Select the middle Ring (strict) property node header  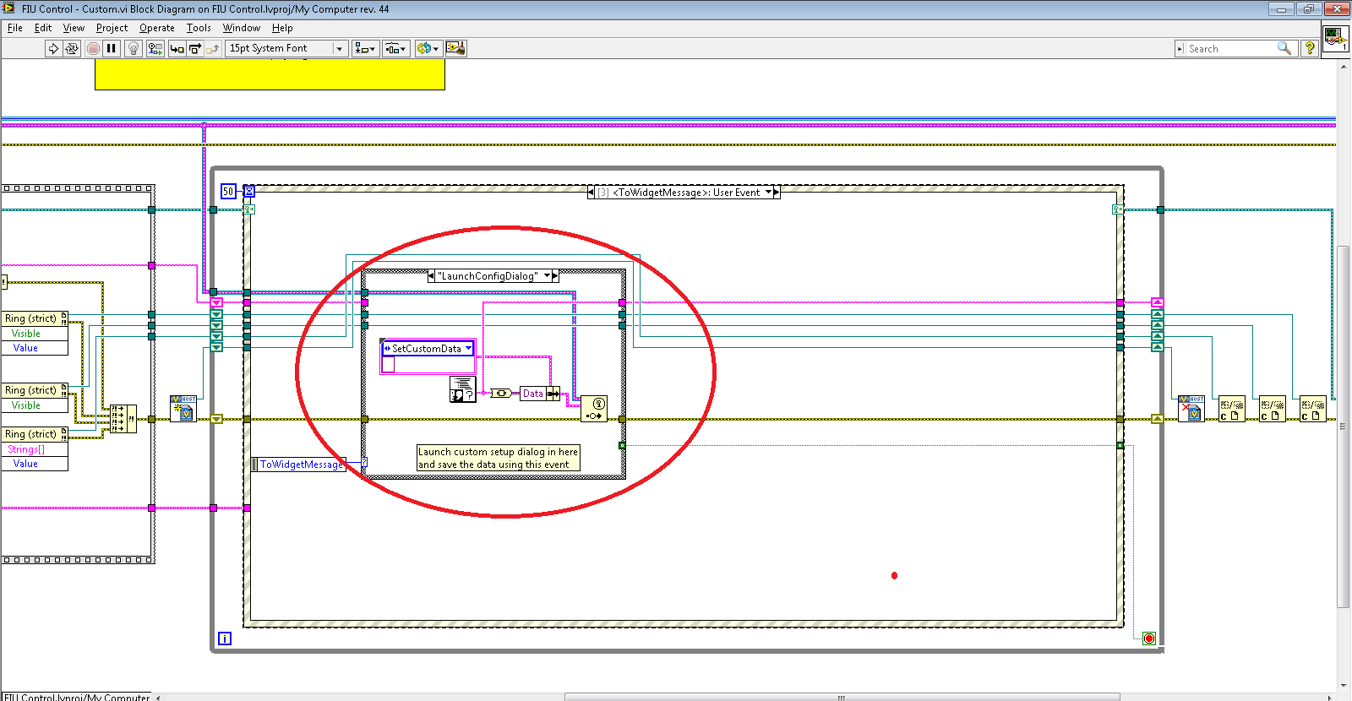35,390
